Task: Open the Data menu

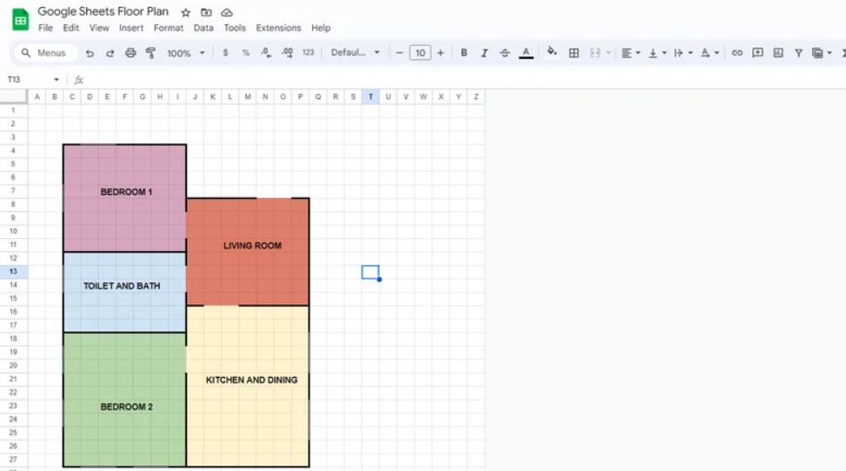Action: (x=203, y=28)
